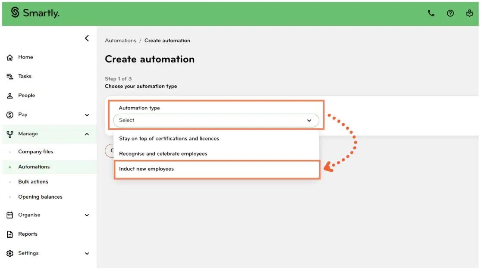481x271 pixels.
Task: Click the Pay dollar icon
Action: point(10,115)
